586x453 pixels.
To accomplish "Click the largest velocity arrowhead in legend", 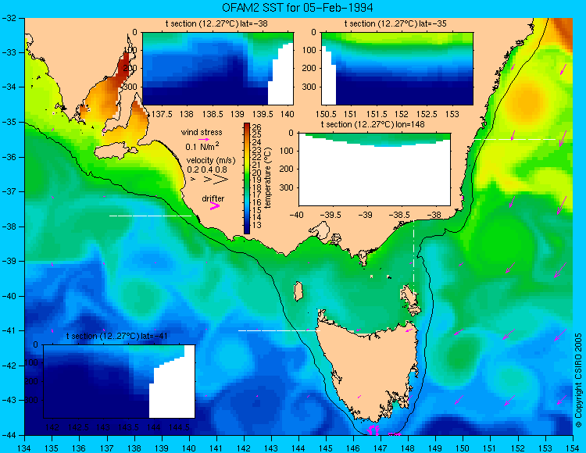I will click(x=221, y=180).
